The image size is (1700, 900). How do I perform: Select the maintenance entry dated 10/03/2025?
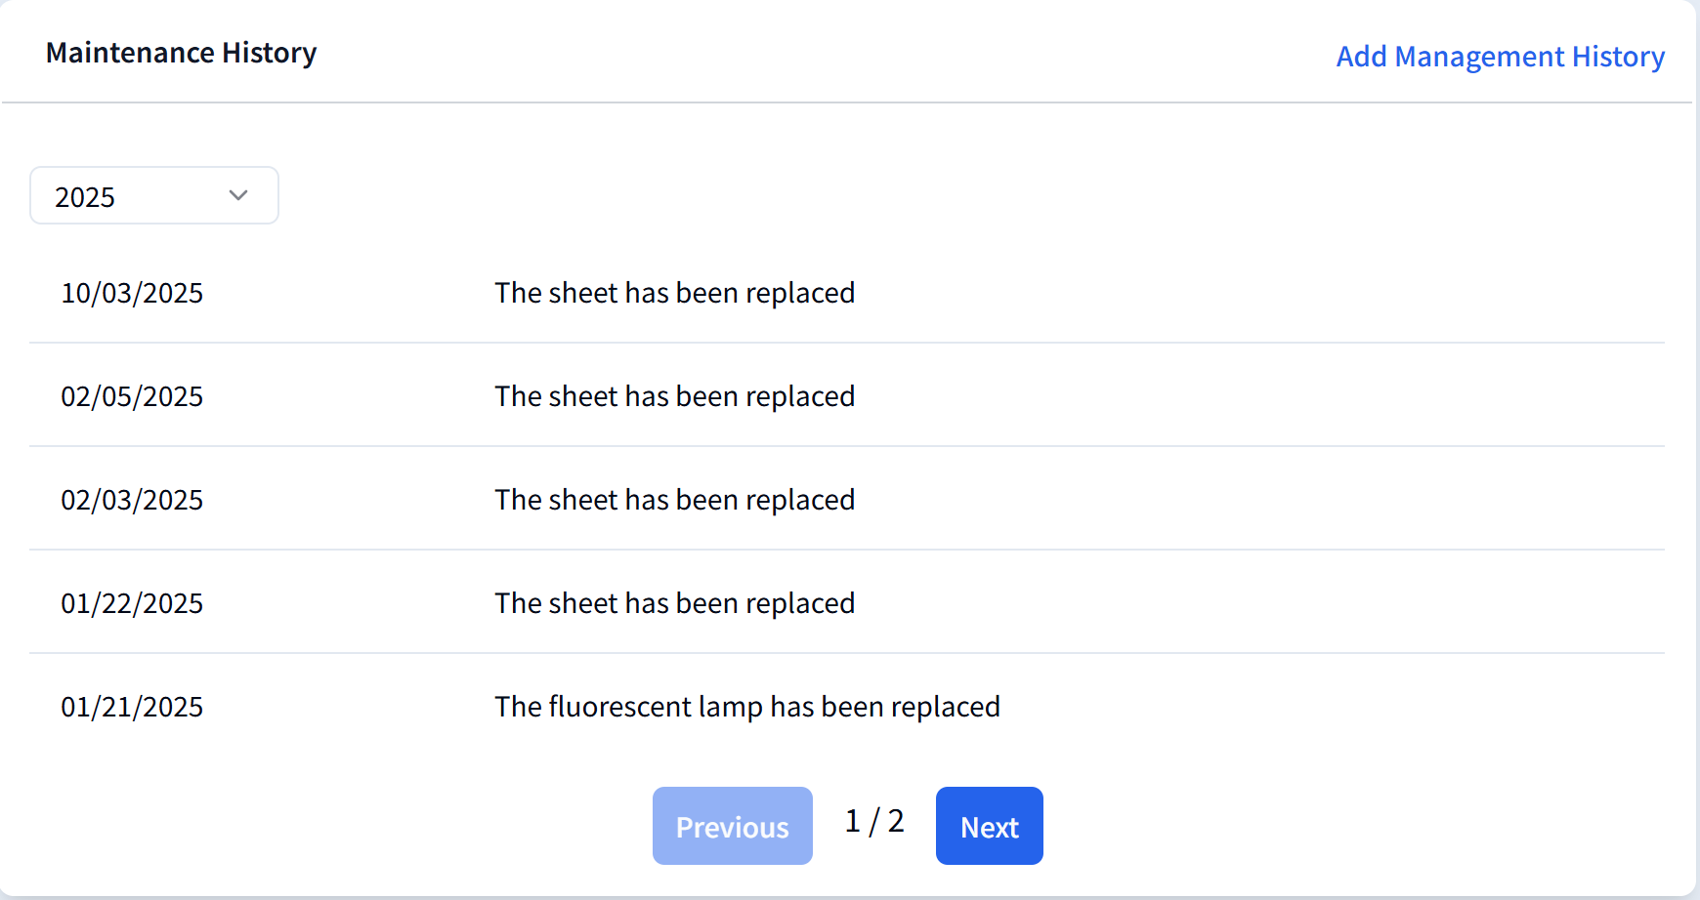point(674,292)
